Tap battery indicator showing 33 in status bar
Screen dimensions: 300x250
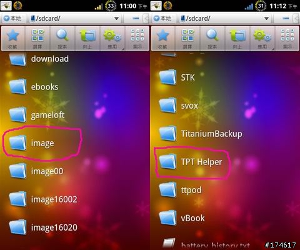[111, 6]
